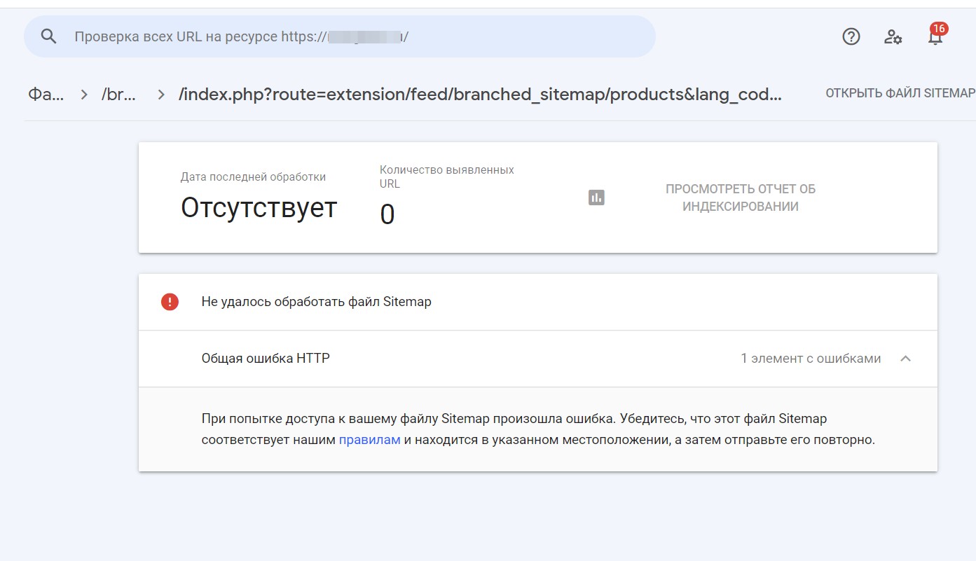Click the bar chart indexing report icon
Screen dimensions: 976x561
pos(596,198)
